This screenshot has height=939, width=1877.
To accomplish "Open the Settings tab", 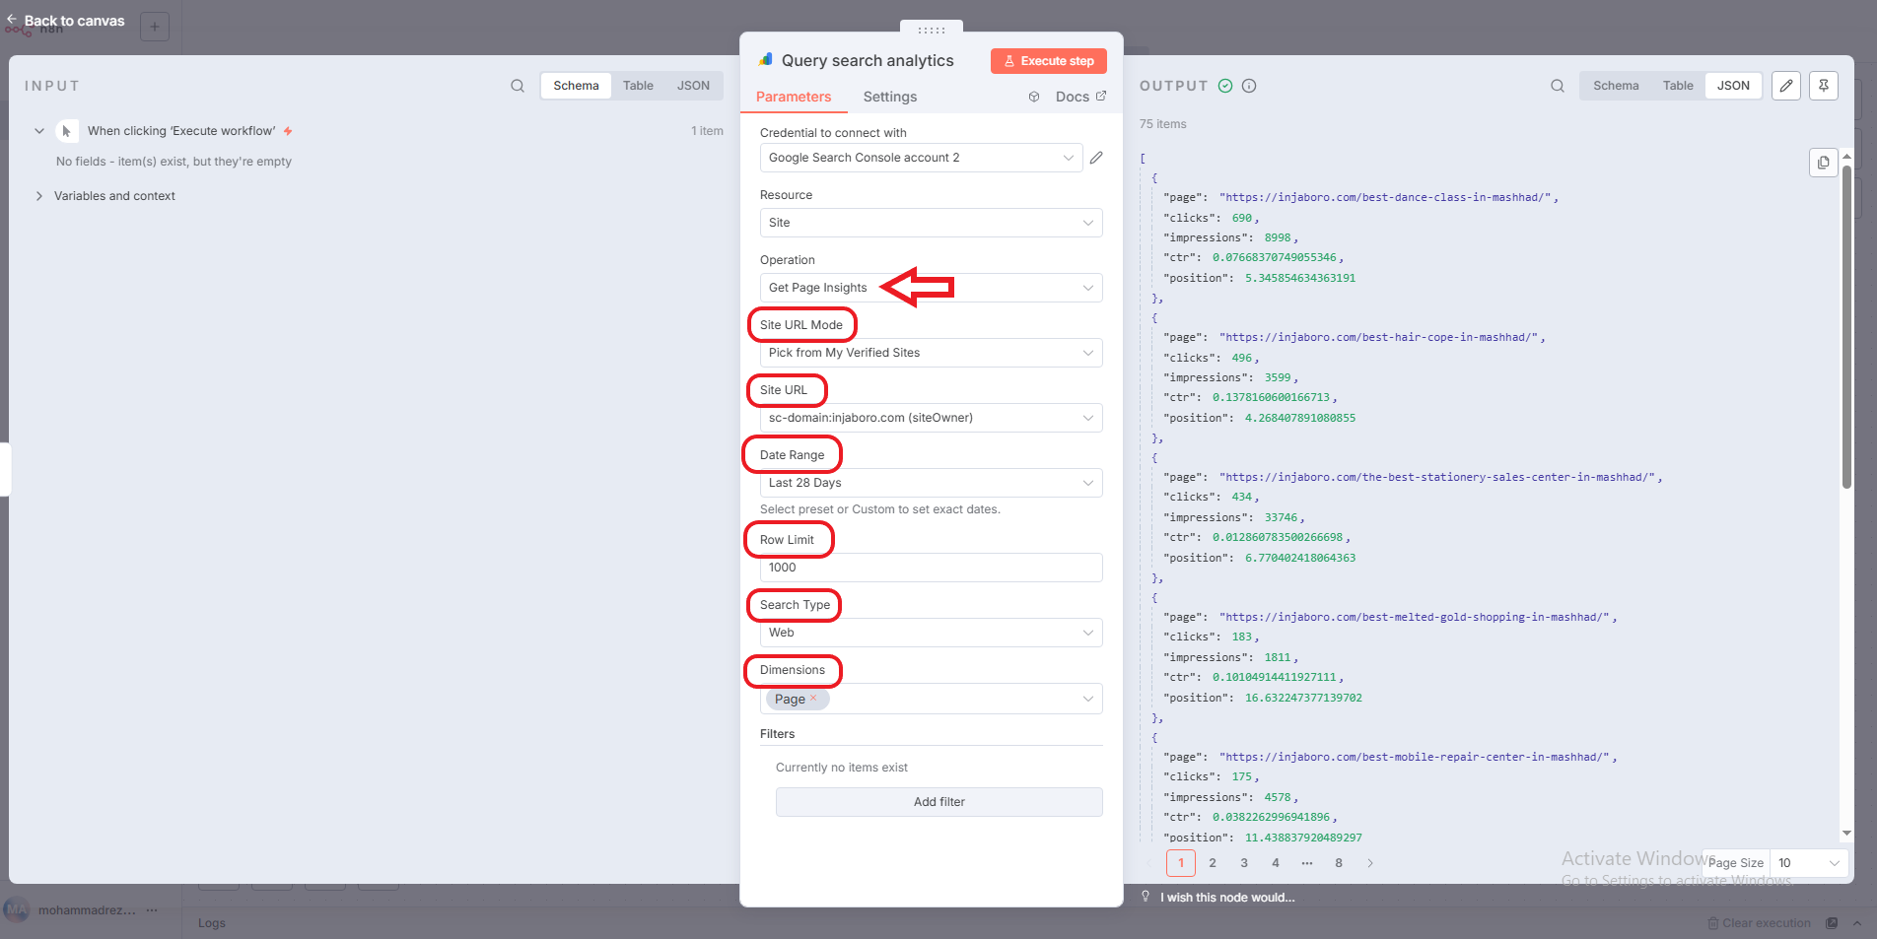I will click(889, 97).
